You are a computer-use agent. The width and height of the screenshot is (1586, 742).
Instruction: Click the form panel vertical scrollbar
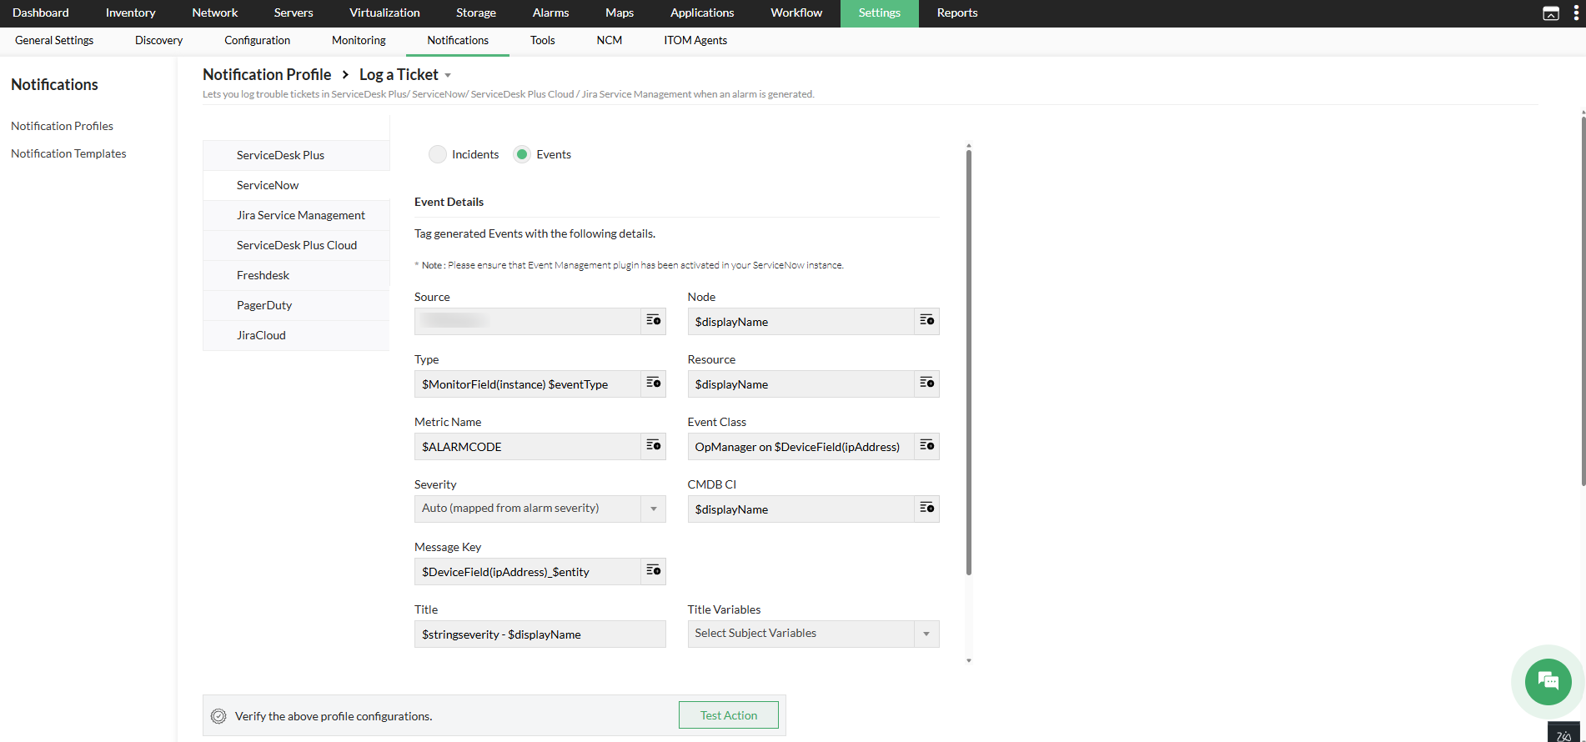[x=969, y=363]
